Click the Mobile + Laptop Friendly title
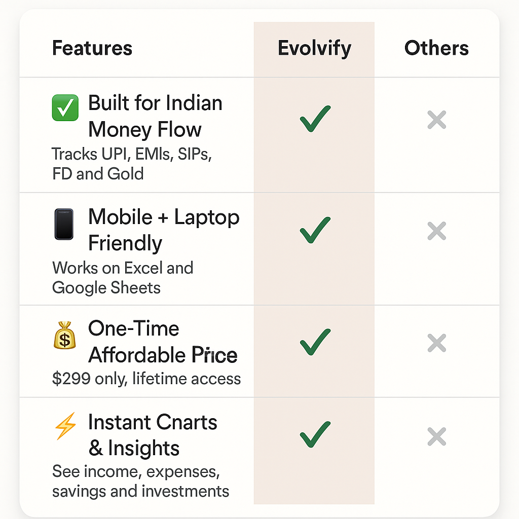 tap(163, 230)
